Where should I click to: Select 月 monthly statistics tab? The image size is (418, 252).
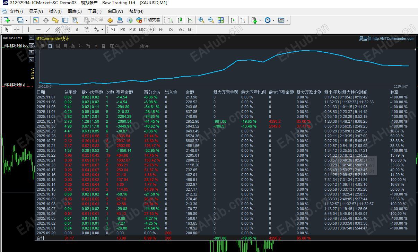(x=66, y=46)
